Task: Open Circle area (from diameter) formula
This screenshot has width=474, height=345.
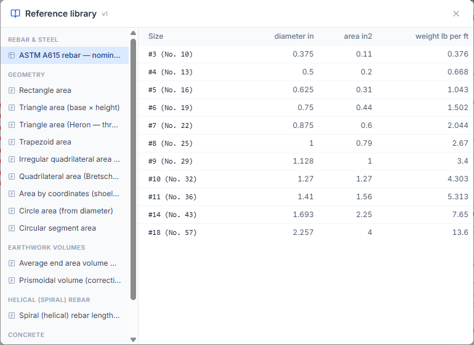Action: pyautogui.click(x=65, y=211)
